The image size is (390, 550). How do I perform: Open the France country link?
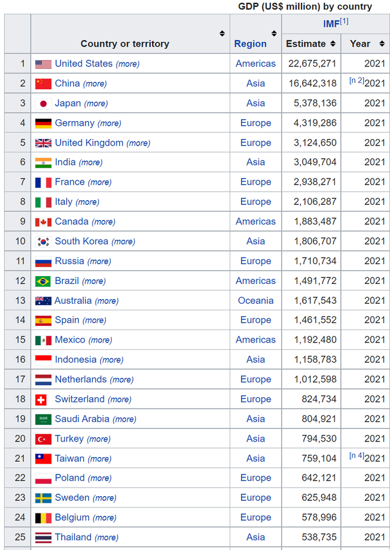point(69,182)
